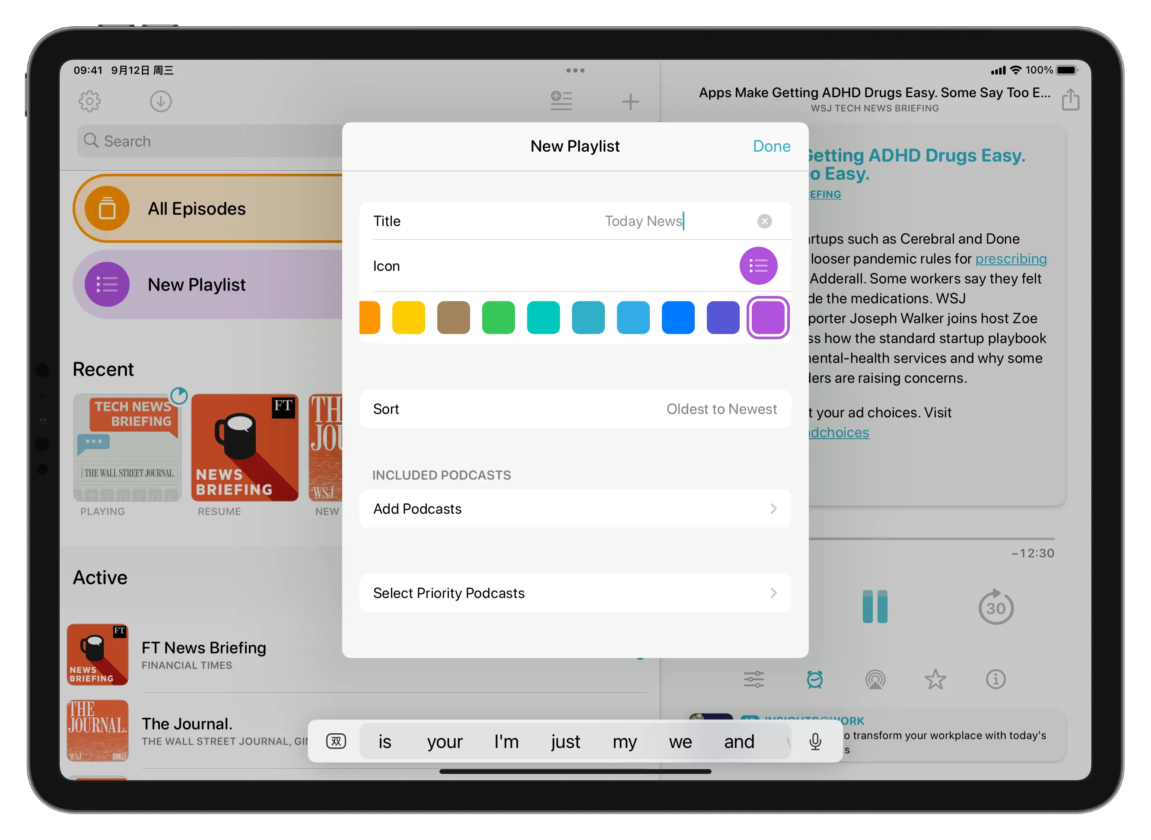Clear the Title field with X

tap(764, 221)
